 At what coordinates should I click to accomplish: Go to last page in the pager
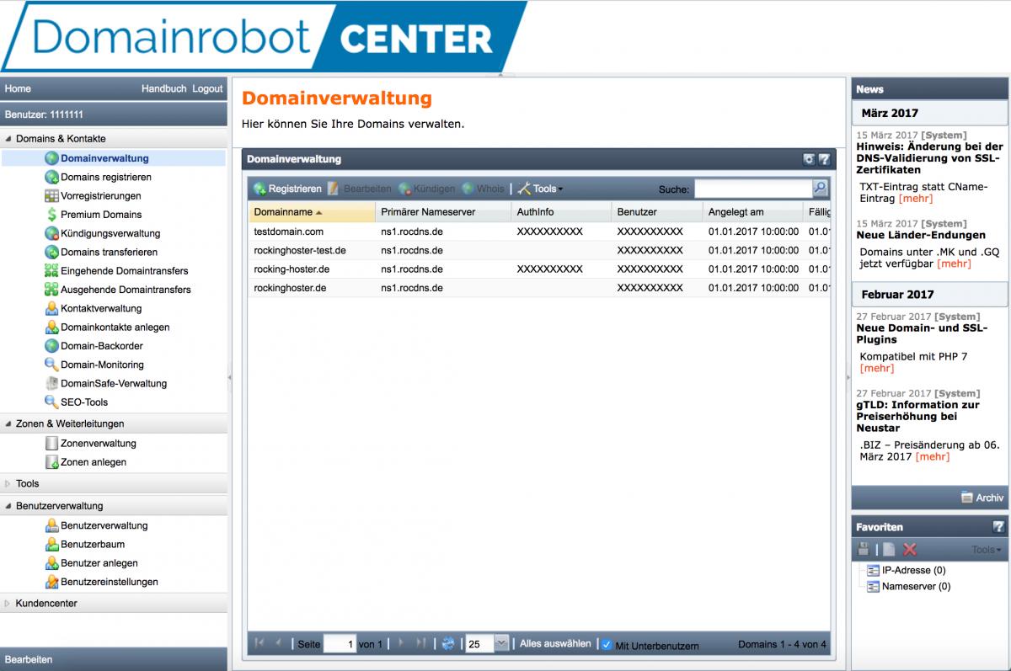tap(420, 644)
